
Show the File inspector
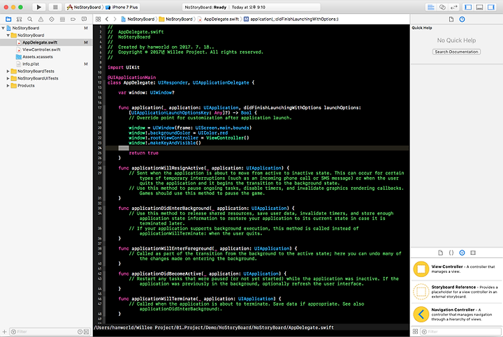(451, 20)
